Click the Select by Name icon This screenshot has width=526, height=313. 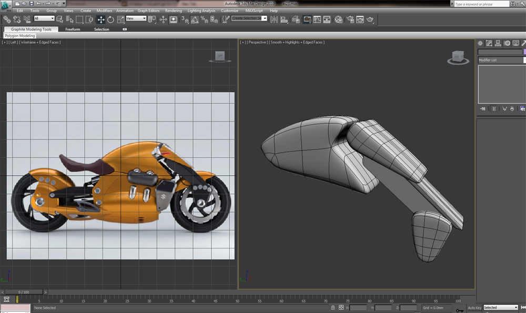pos(69,19)
